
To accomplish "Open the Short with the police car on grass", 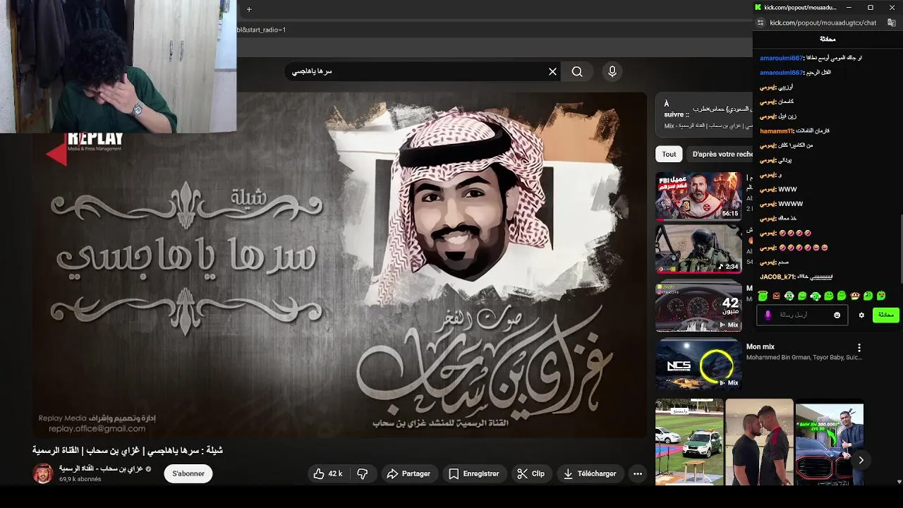I will tap(689, 442).
